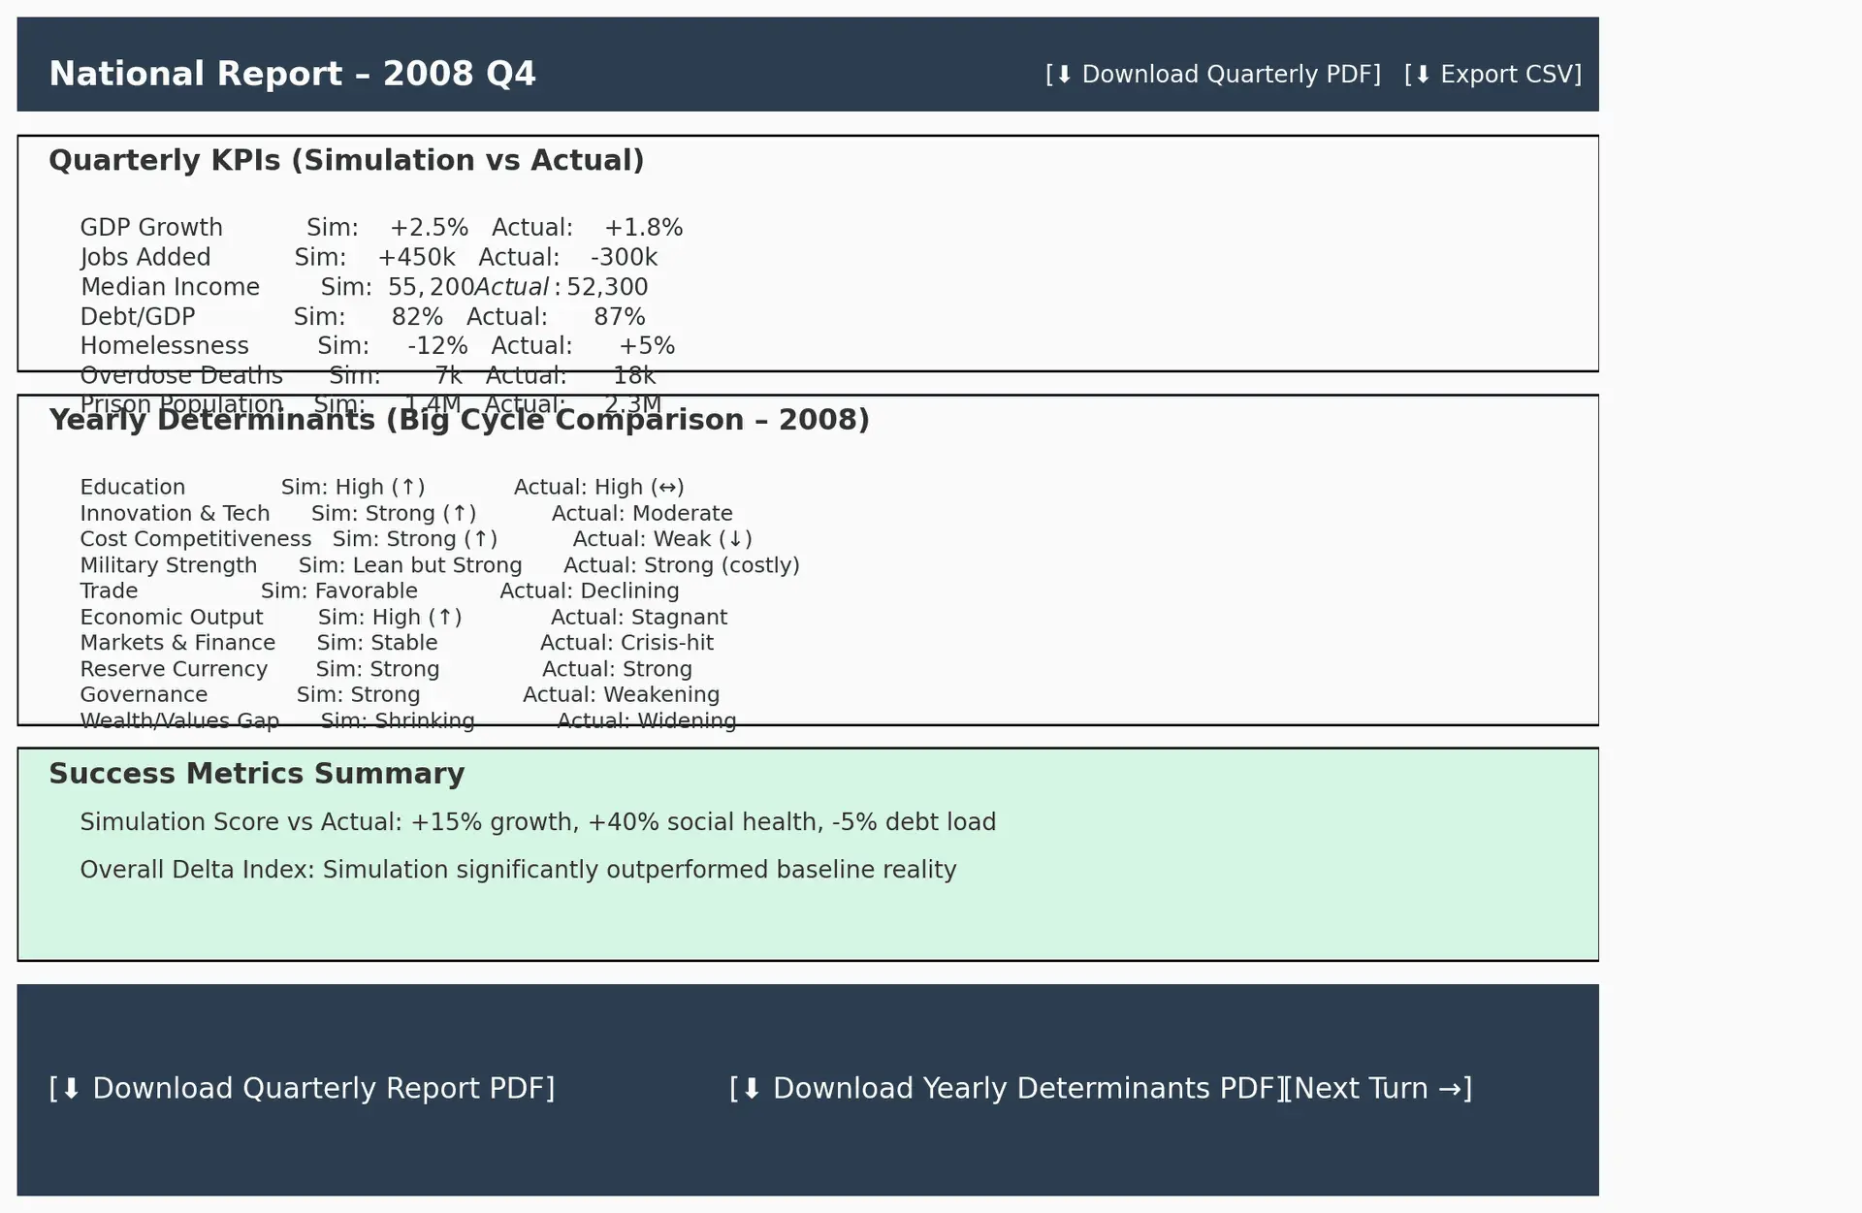Click the Education determinant label

pyautogui.click(x=132, y=488)
